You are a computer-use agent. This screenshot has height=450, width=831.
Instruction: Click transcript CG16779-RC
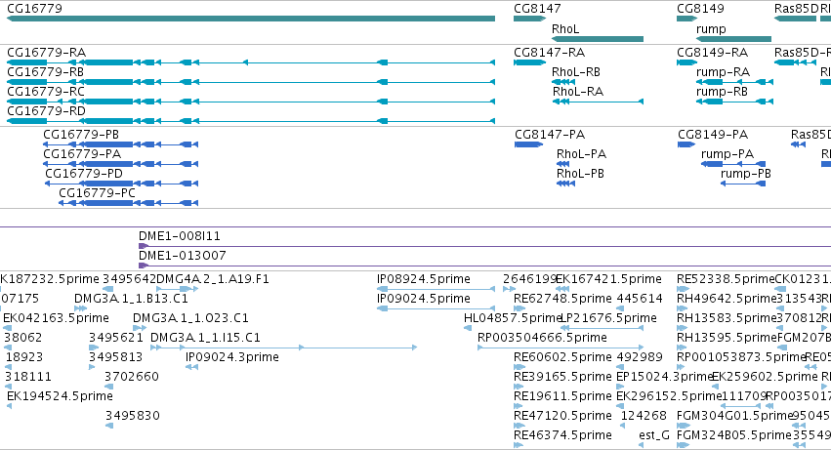click(251, 102)
